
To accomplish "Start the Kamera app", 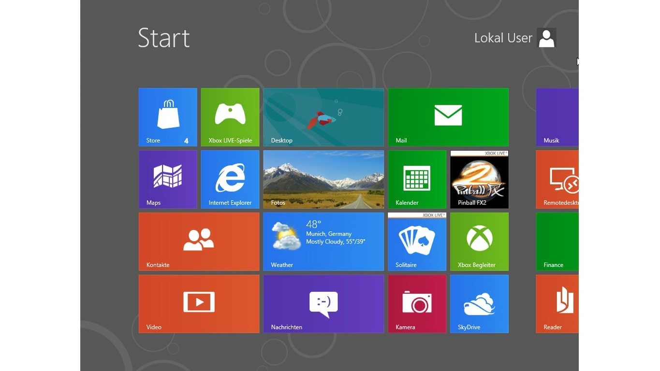I will pyautogui.click(x=416, y=303).
